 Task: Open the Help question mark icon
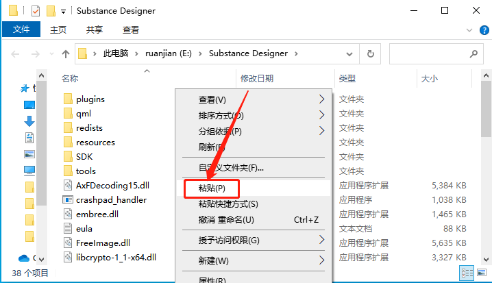pyautogui.click(x=484, y=30)
